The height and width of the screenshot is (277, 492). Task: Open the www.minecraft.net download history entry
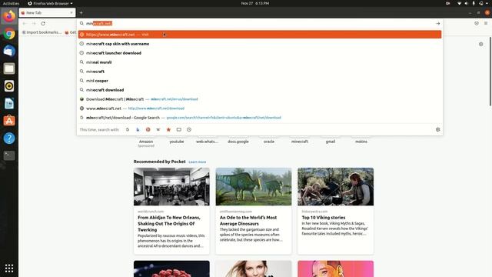[x=260, y=108]
